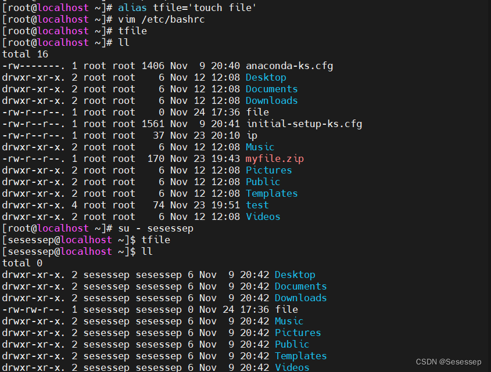The height and width of the screenshot is (372, 491).
Task: Click the Documents directory in root listing
Action: click(x=271, y=89)
